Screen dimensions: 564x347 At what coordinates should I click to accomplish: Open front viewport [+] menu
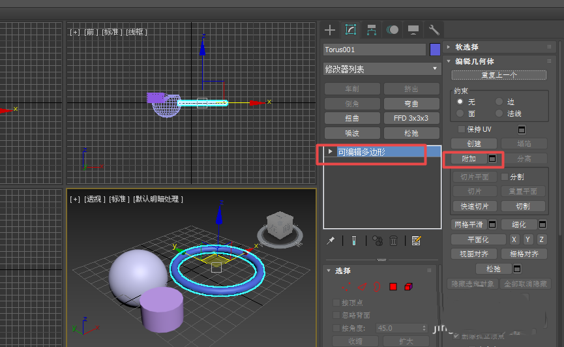pyautogui.click(x=74, y=33)
